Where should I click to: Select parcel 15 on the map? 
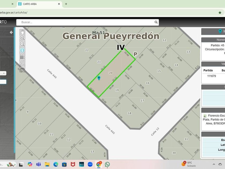click(159, 71)
